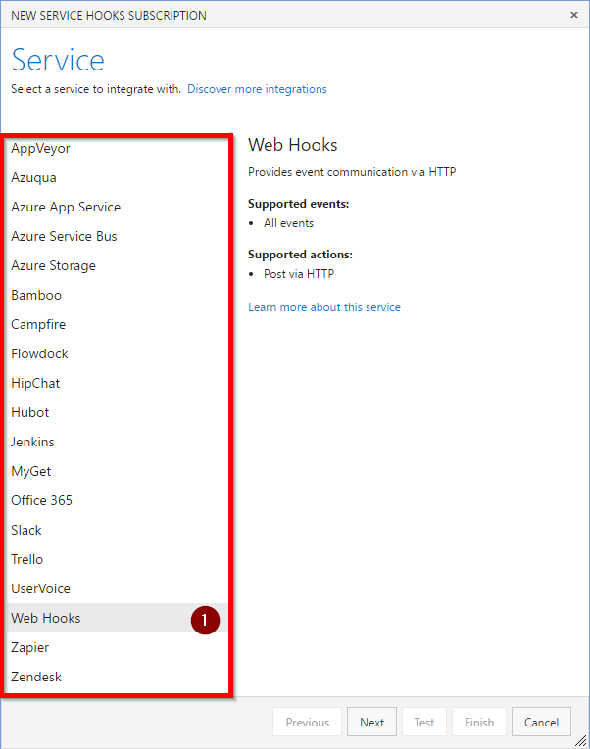Select the highlighted Web Hooks entry
This screenshot has height=749, width=590.
coord(118,618)
